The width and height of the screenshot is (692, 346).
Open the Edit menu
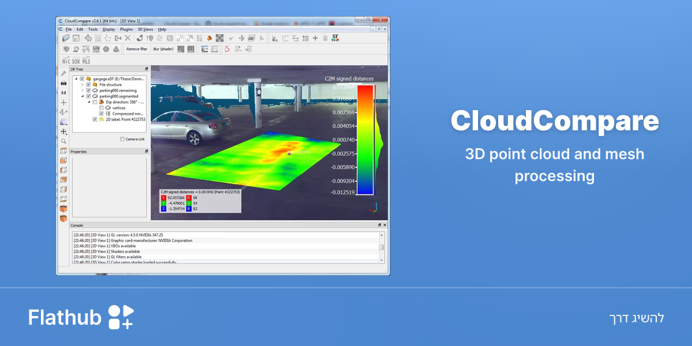80,29
